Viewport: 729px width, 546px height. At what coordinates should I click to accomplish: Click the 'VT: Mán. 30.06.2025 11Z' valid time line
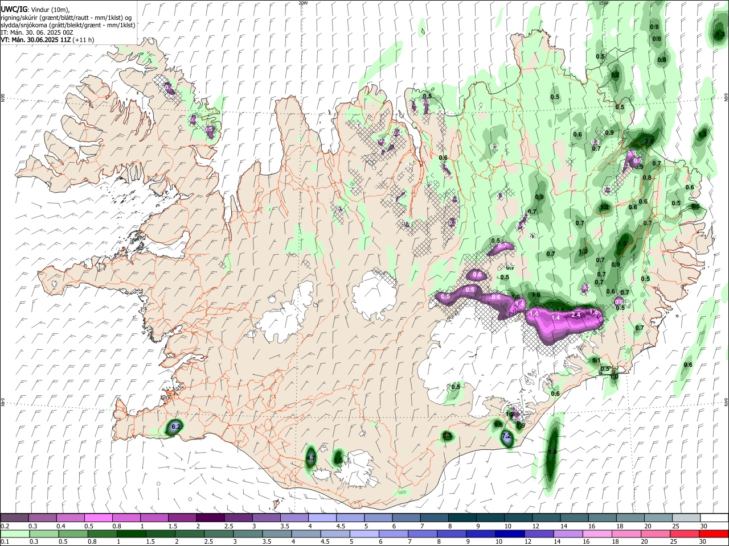pyautogui.click(x=48, y=40)
